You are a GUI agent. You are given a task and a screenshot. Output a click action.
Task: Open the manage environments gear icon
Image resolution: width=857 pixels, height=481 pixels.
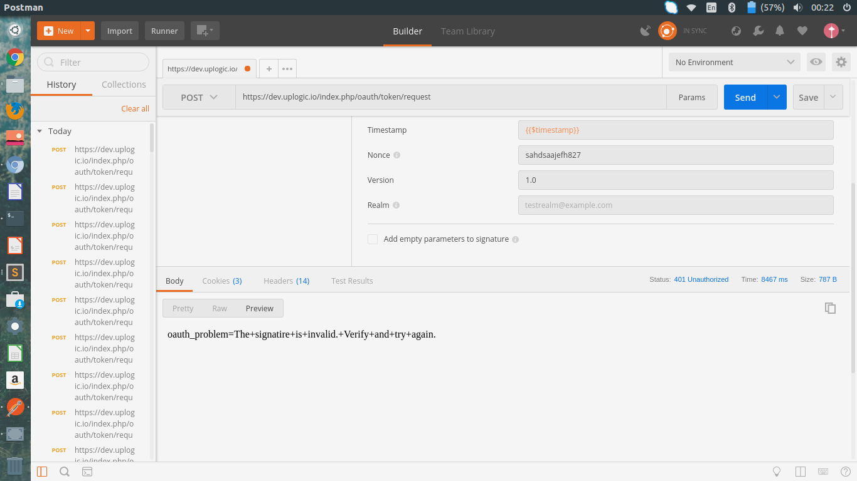(x=841, y=62)
